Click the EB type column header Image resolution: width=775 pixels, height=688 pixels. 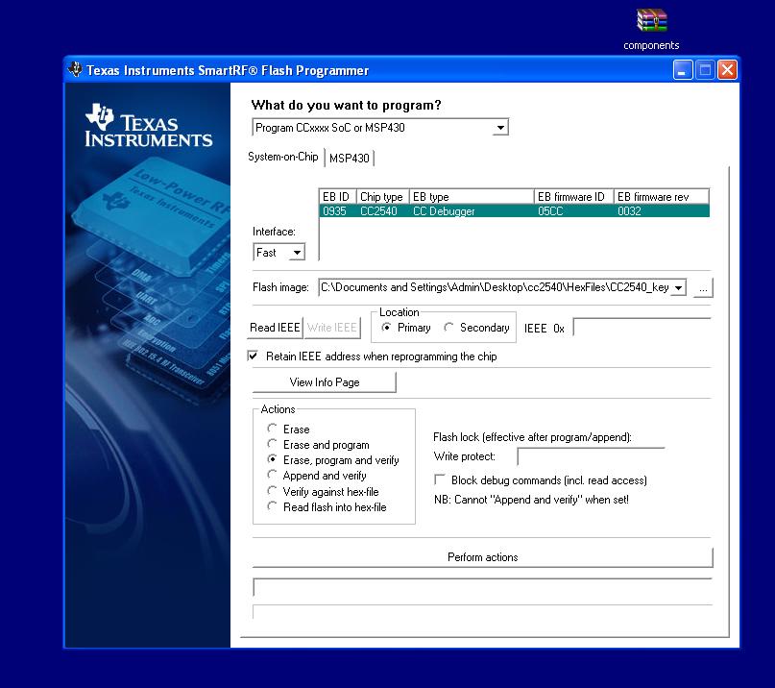pos(472,197)
